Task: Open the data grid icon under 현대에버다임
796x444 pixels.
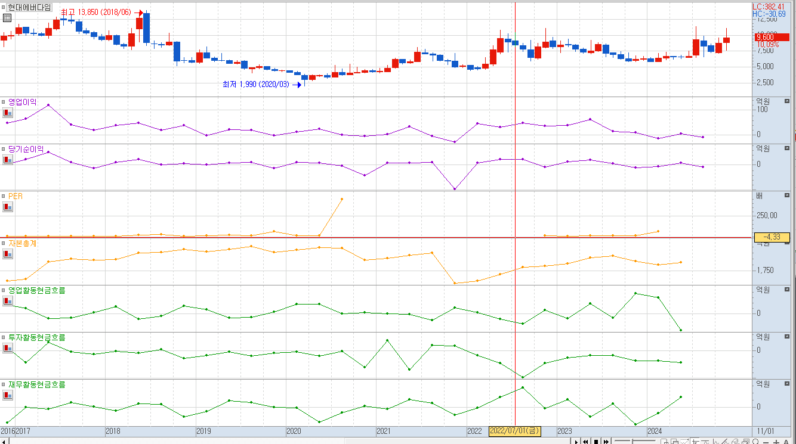Action: pos(7,18)
